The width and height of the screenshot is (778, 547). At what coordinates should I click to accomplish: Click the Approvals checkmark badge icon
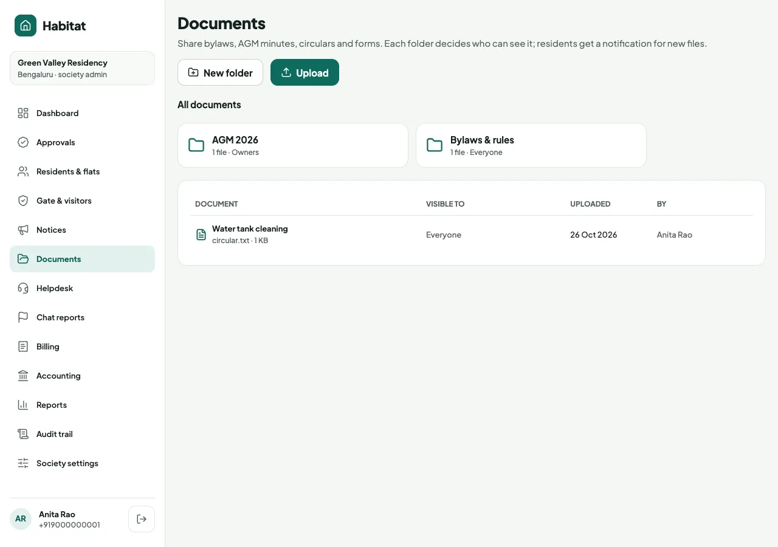(x=23, y=142)
